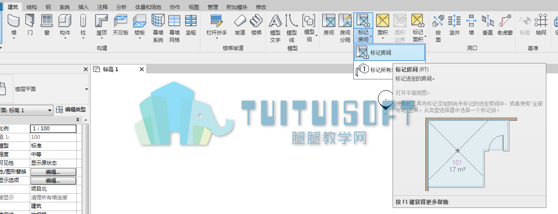The image size is (558, 214).
Task: Switch to the 插入 ribbon tab
Action: coord(84,7)
